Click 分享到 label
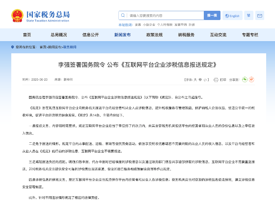Image resolution: width=275 pixels, height=206 pixels. pyautogui.click(x=234, y=80)
